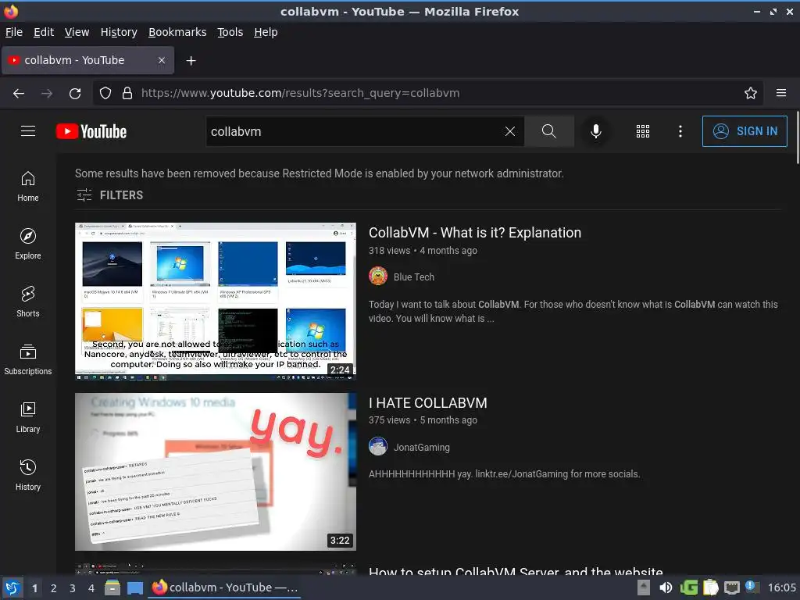Select the 'collabvm - YouTube' tab
Screen dimensions: 800x600
(87, 60)
